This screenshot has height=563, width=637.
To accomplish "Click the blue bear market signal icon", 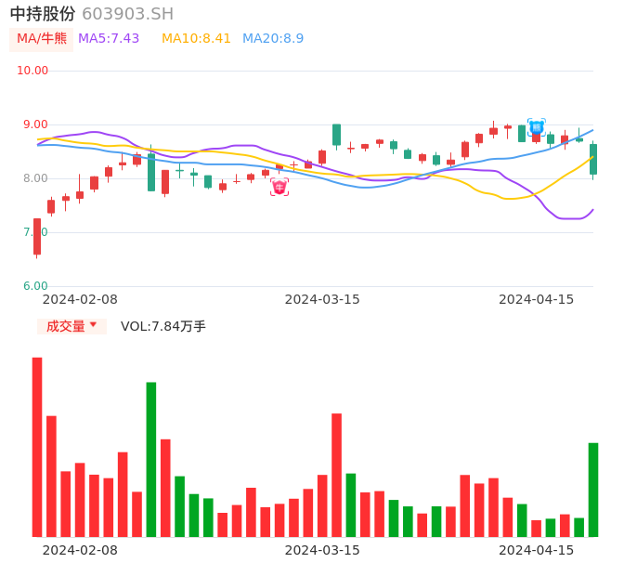I will (536, 127).
